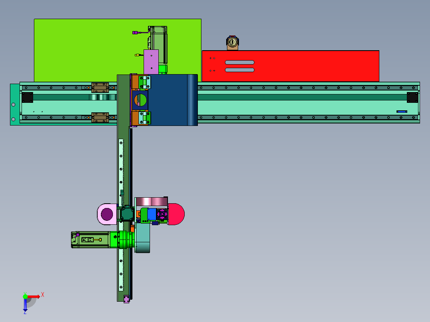Select the brass round fitting above red plate
Image resolution: width=430 pixels, height=322 pixels.
(232, 43)
